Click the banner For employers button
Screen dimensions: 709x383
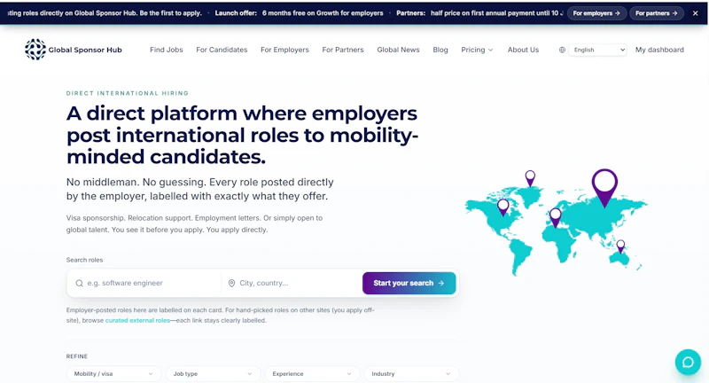(596, 13)
